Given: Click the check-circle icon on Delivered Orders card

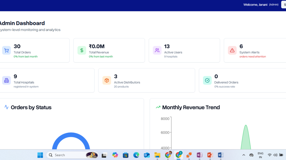Looking at the screenshot, I should point(207,80).
